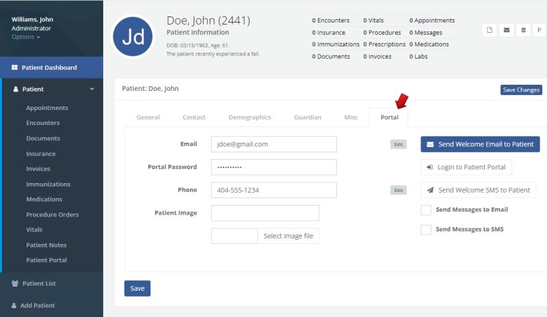Viewport: 547px width, 317px height.
Task: Click the trash delete patient icon
Action: (524, 30)
